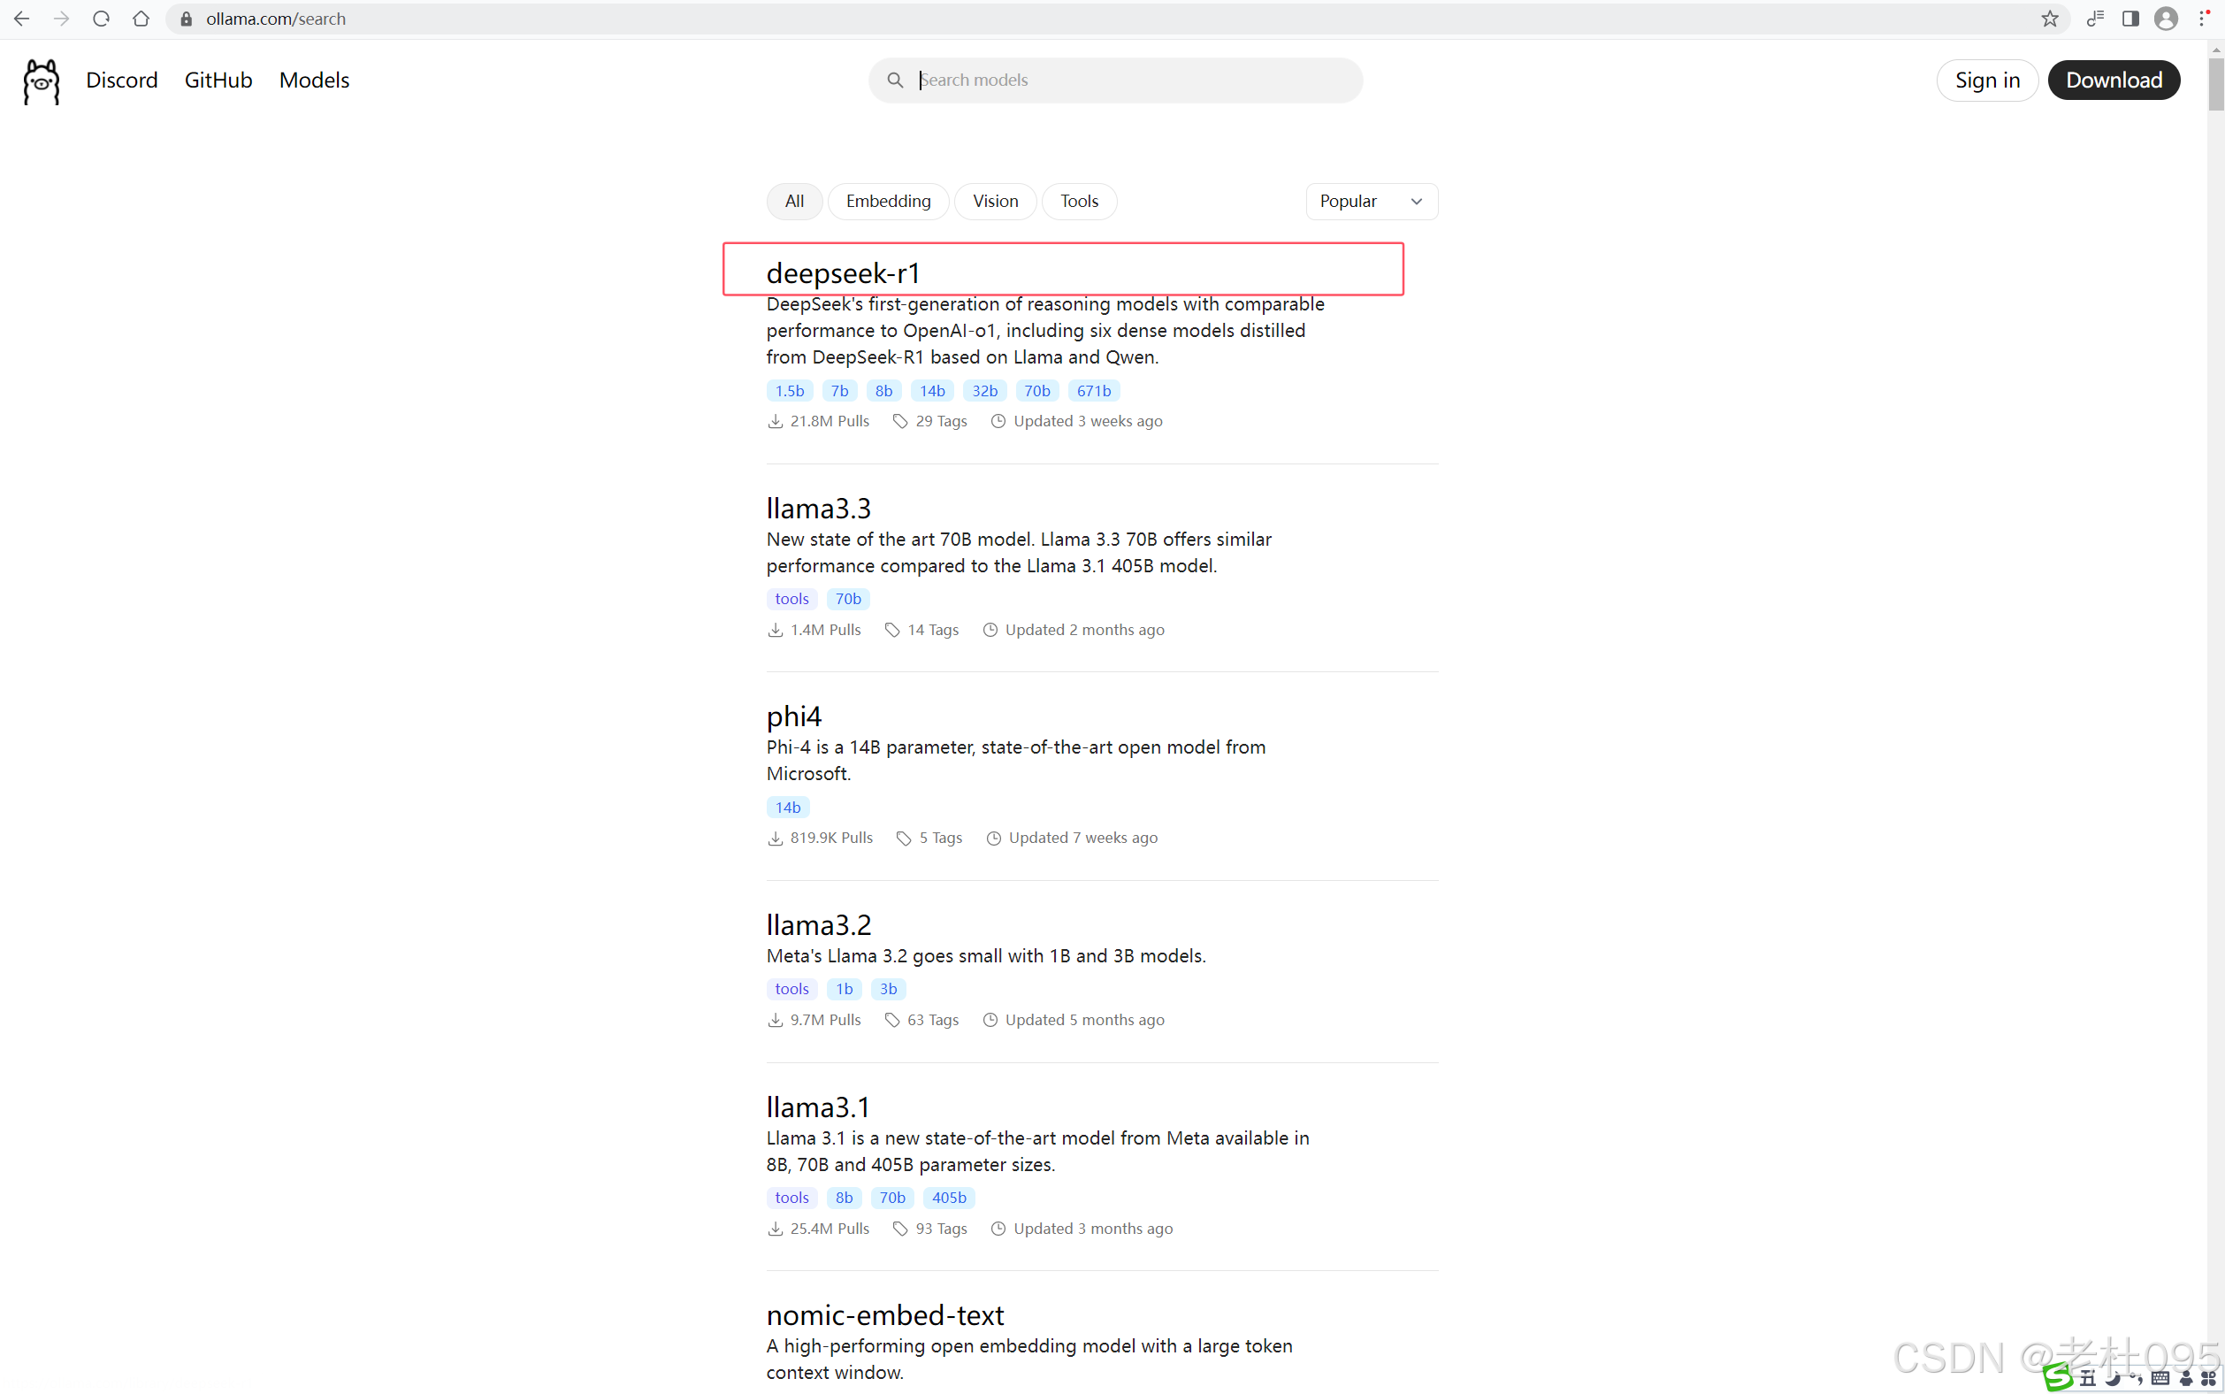This screenshot has height=1394, width=2225.
Task: Open the GitHub navigation item
Action: point(218,80)
